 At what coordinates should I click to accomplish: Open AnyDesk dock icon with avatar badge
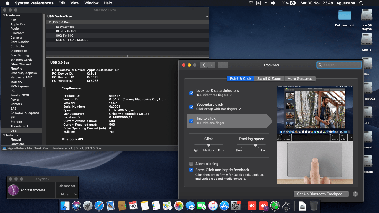263,206
